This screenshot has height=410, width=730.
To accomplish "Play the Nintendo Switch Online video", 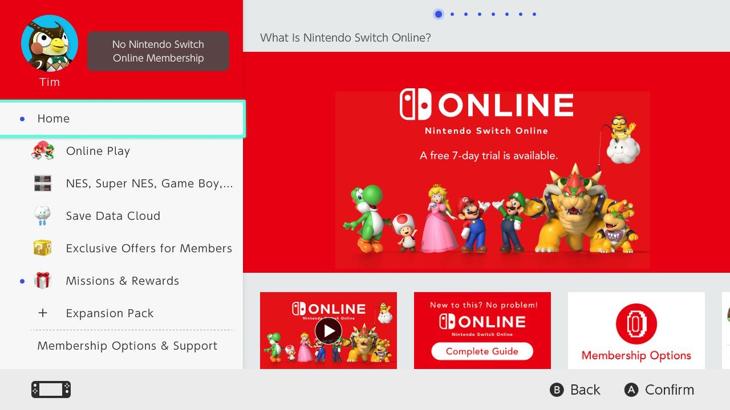I will pos(328,330).
